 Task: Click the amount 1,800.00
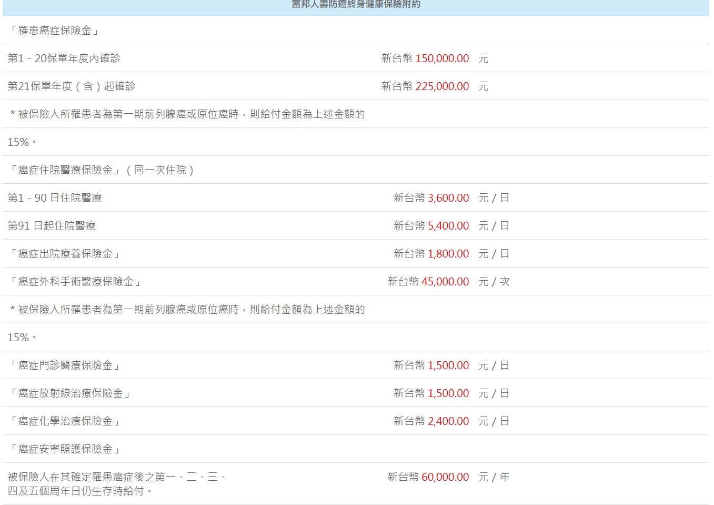pyautogui.click(x=448, y=254)
